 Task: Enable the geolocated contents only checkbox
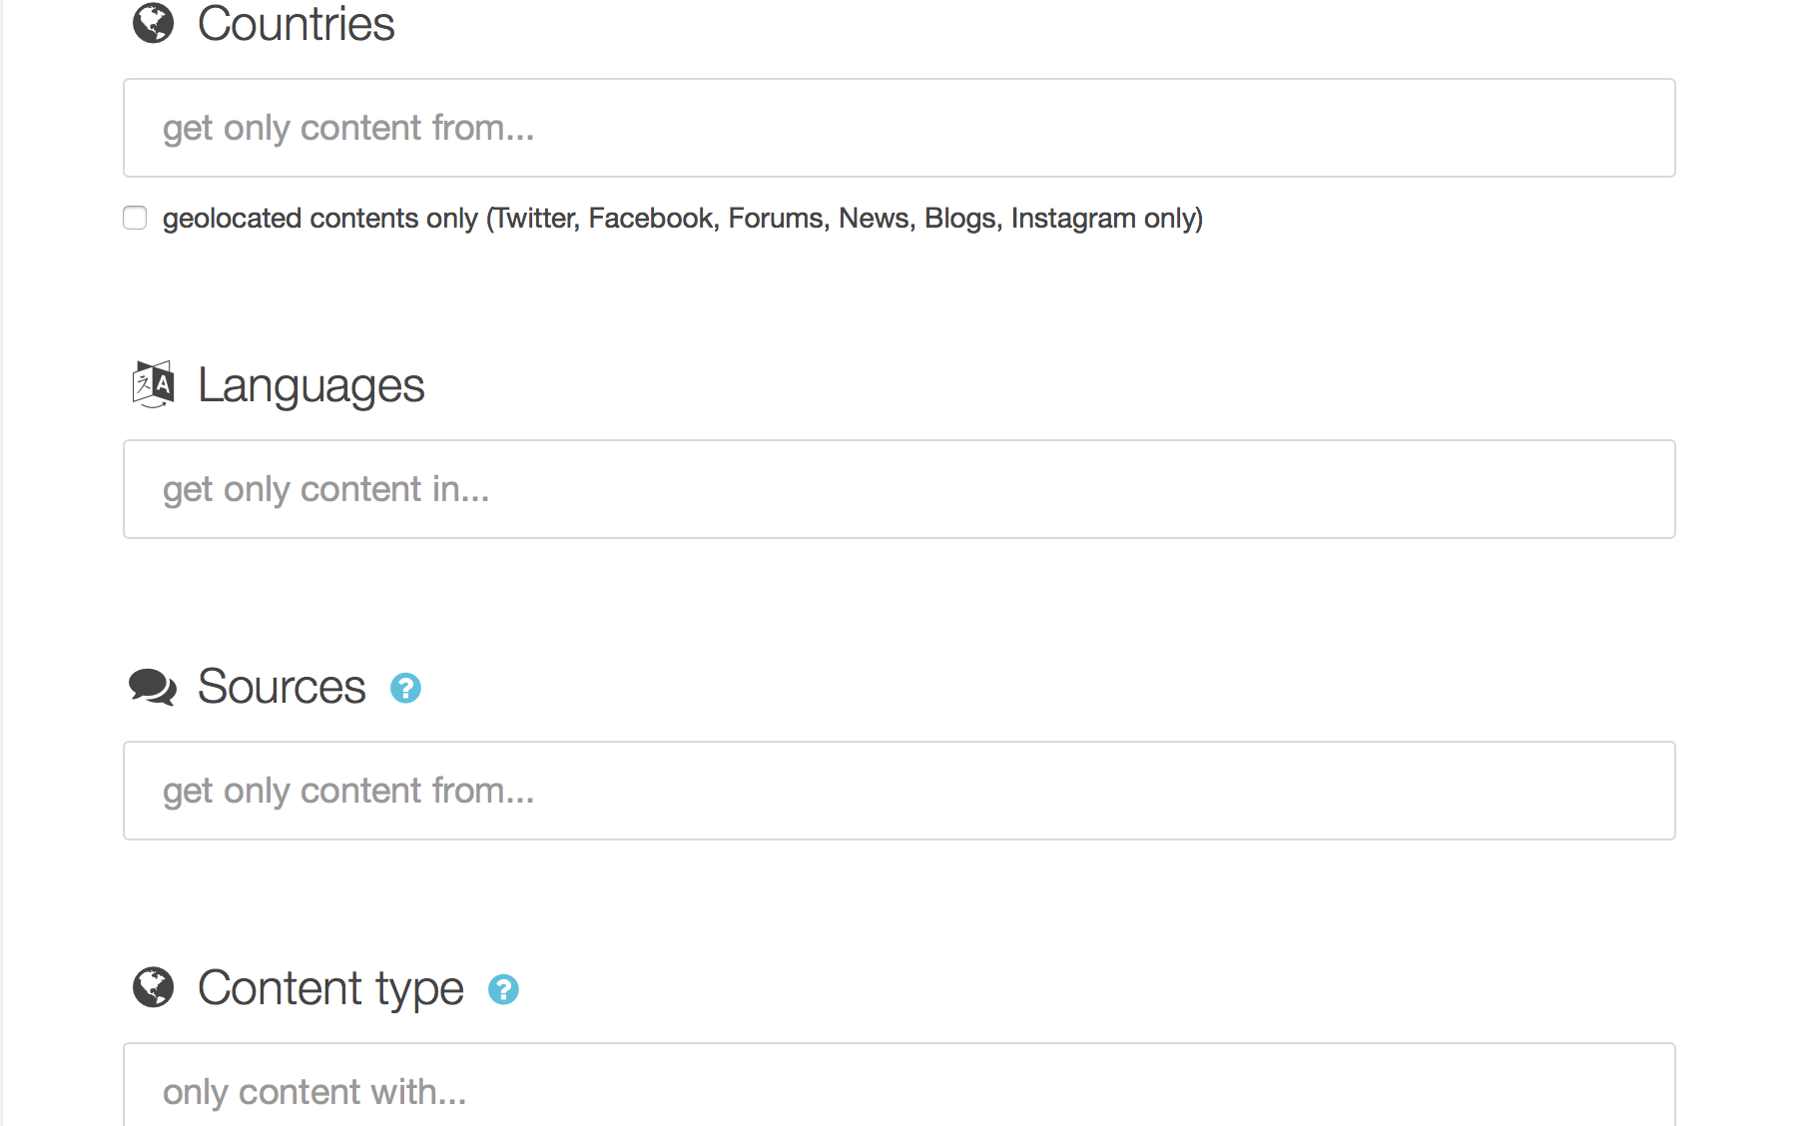[135, 218]
